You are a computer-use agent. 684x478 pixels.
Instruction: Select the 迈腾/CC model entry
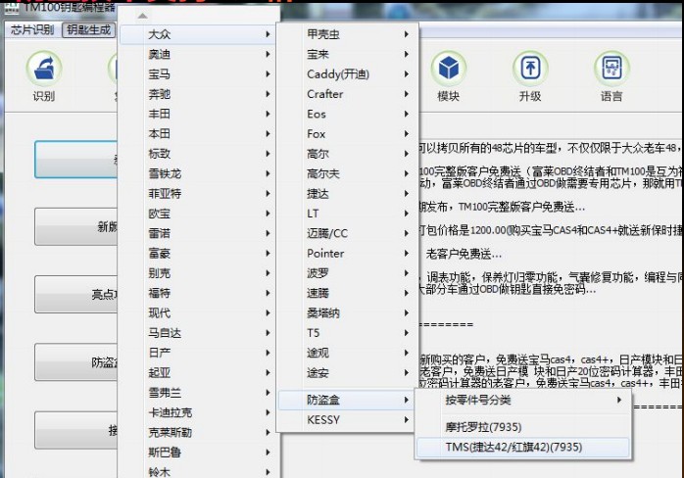(347, 233)
